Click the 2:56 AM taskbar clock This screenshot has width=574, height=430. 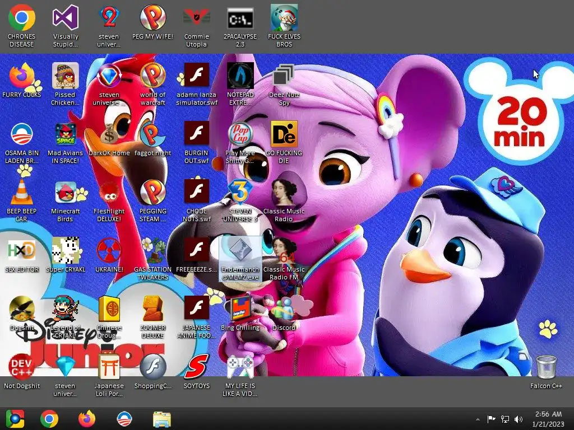[x=548, y=419]
